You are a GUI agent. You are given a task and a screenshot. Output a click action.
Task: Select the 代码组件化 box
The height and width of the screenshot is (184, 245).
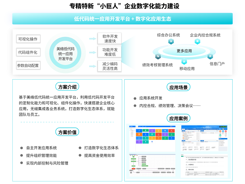(x=28, y=52)
